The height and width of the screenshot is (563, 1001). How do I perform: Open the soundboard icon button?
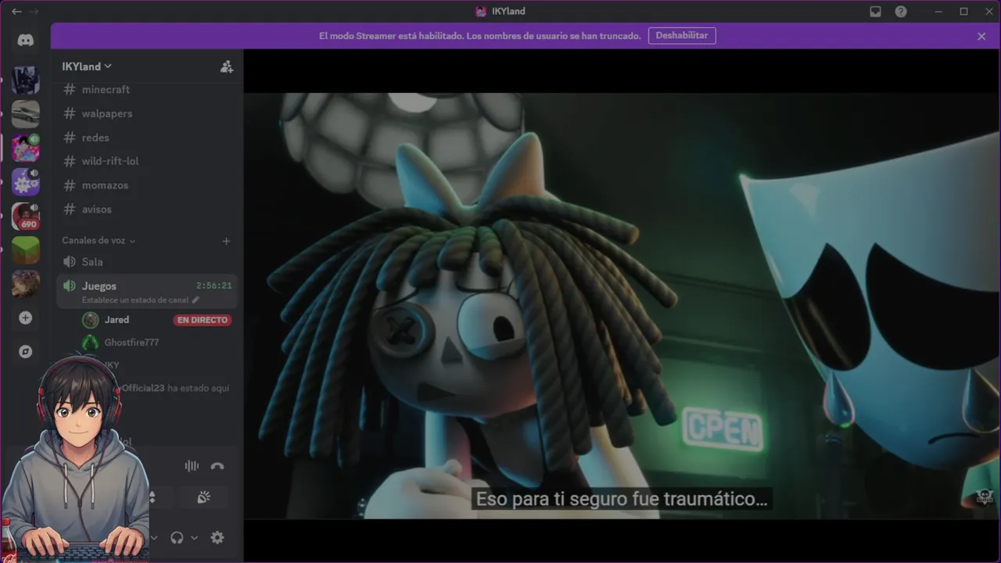tap(203, 497)
